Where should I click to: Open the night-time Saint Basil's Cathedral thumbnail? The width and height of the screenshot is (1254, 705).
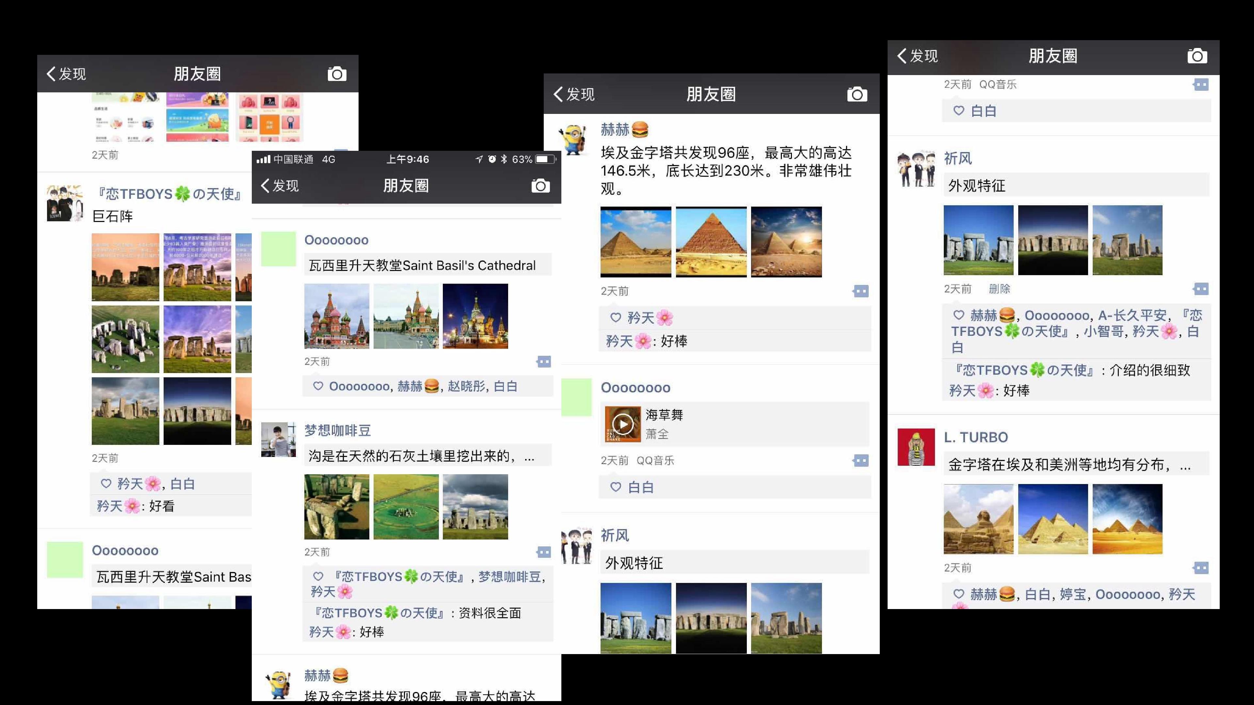tap(475, 316)
